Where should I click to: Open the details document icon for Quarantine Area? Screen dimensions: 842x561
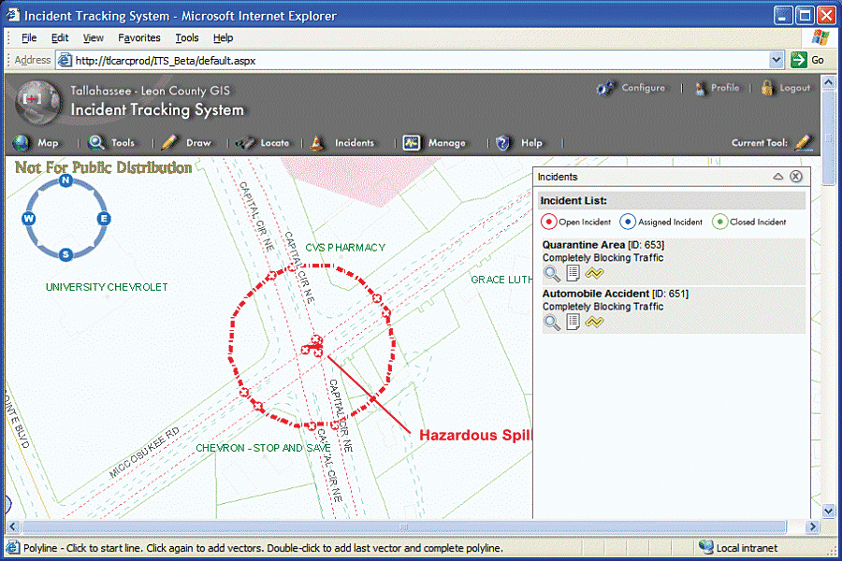573,273
